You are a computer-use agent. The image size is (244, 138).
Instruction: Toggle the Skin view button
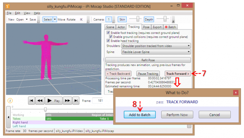[122, 20]
